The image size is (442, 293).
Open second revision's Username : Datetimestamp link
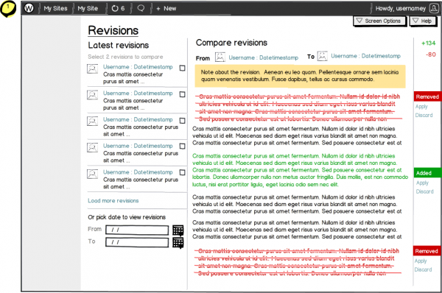(x=138, y=93)
